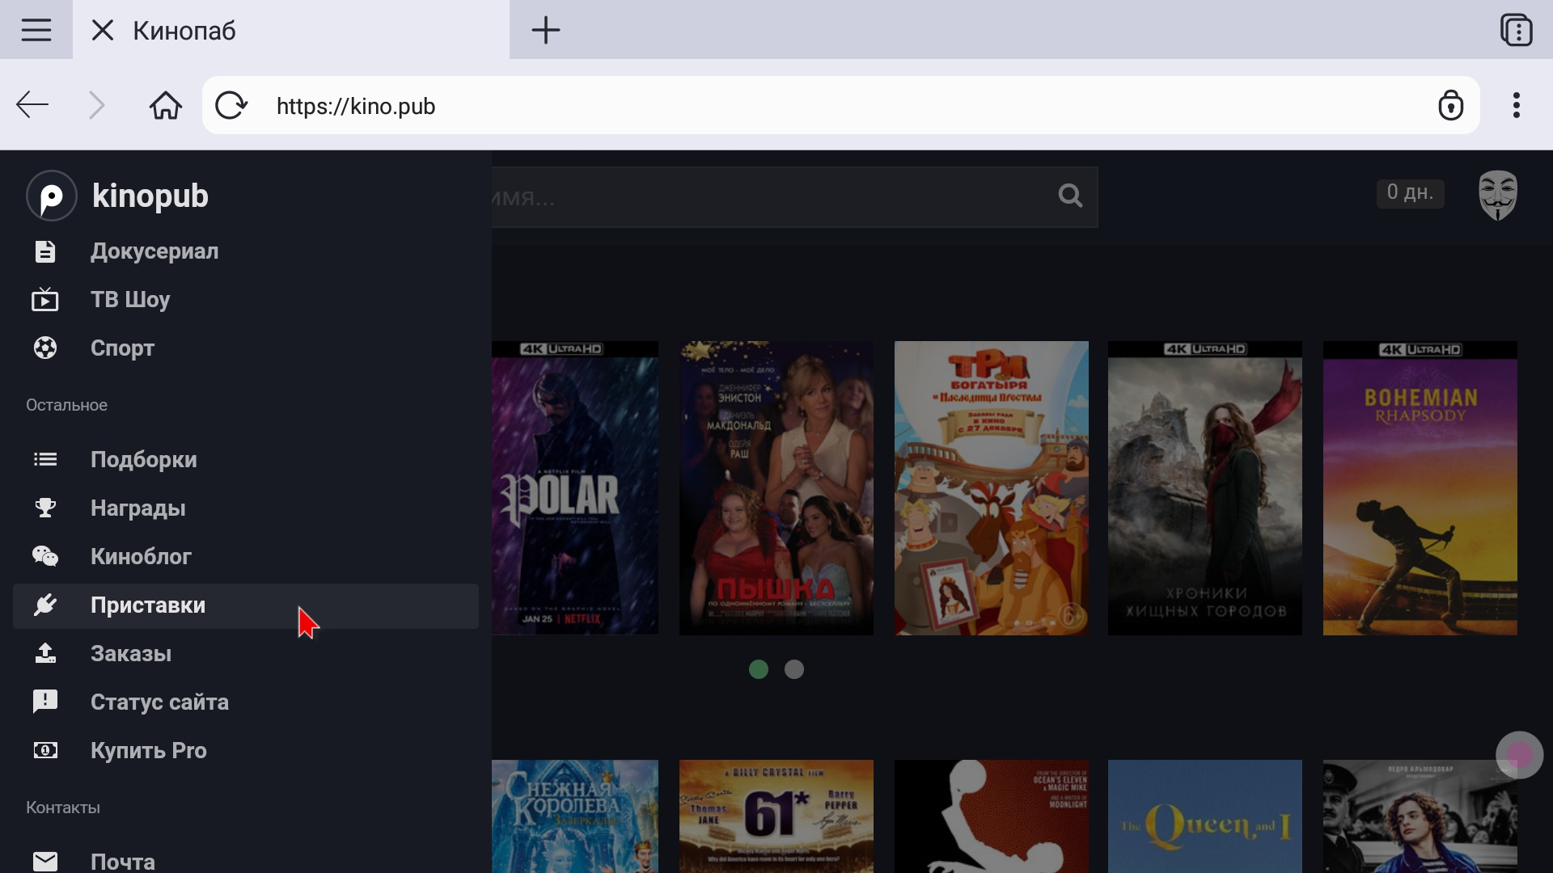Open the The Queen and I poster
Image resolution: width=1553 pixels, height=873 pixels.
pyautogui.click(x=1205, y=816)
